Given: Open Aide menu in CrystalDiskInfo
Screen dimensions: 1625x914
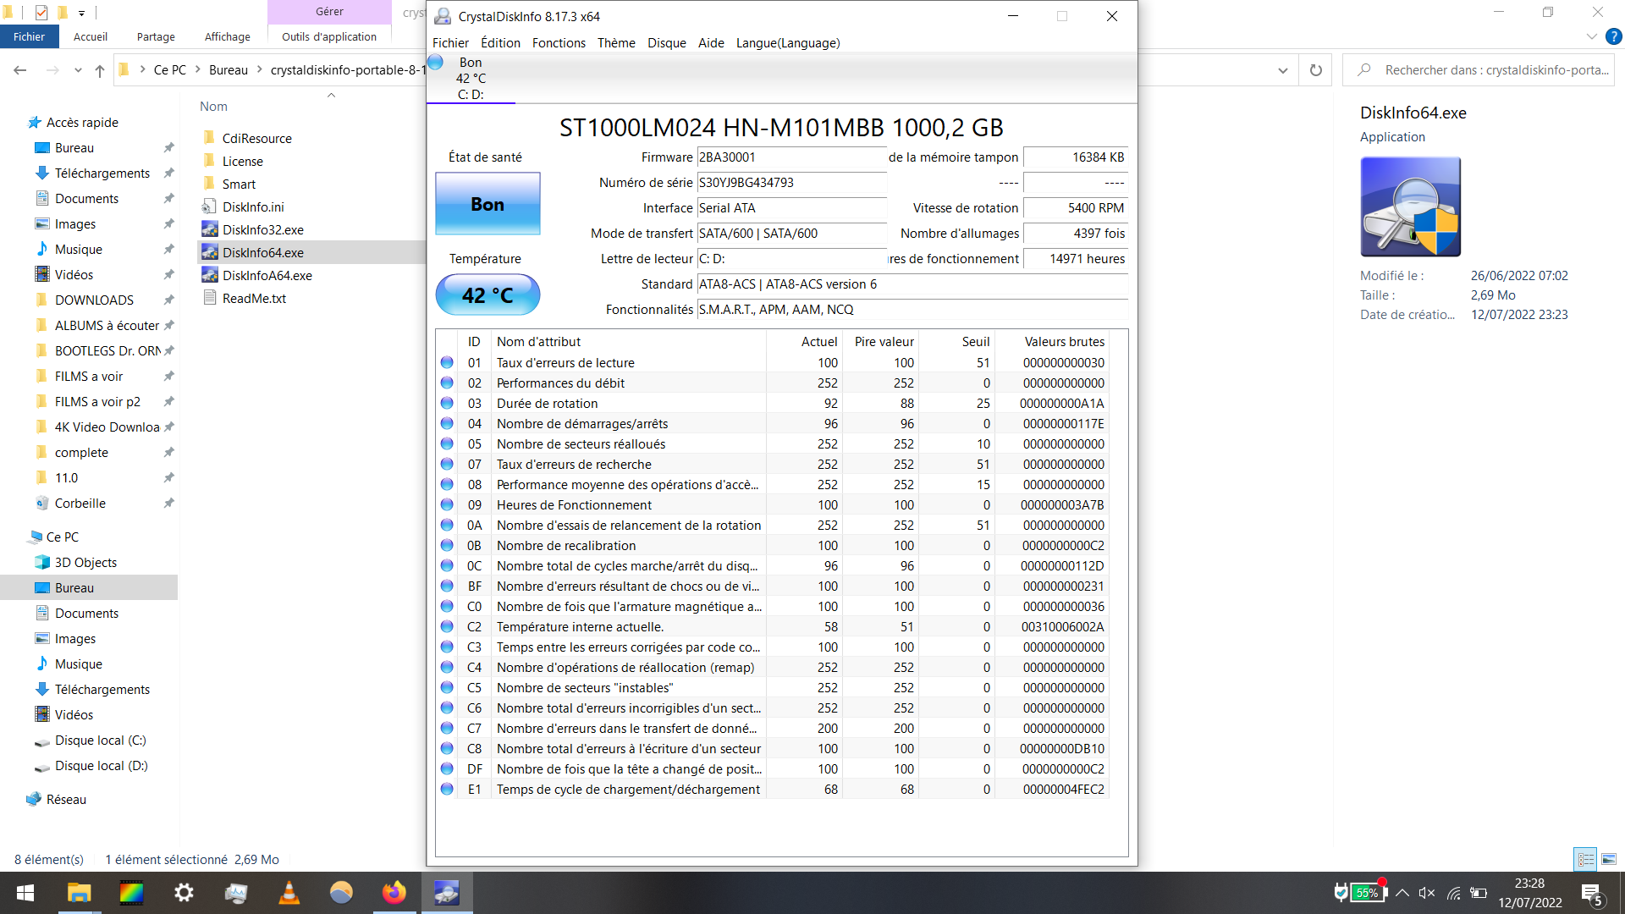Looking at the screenshot, I should [x=711, y=43].
